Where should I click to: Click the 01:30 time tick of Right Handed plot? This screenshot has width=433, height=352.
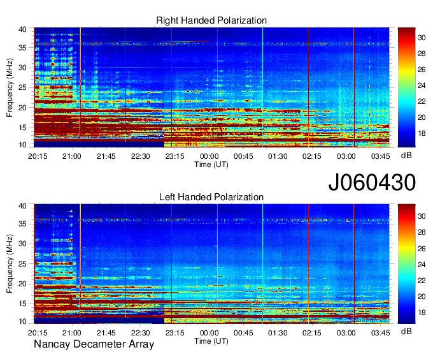click(x=278, y=156)
